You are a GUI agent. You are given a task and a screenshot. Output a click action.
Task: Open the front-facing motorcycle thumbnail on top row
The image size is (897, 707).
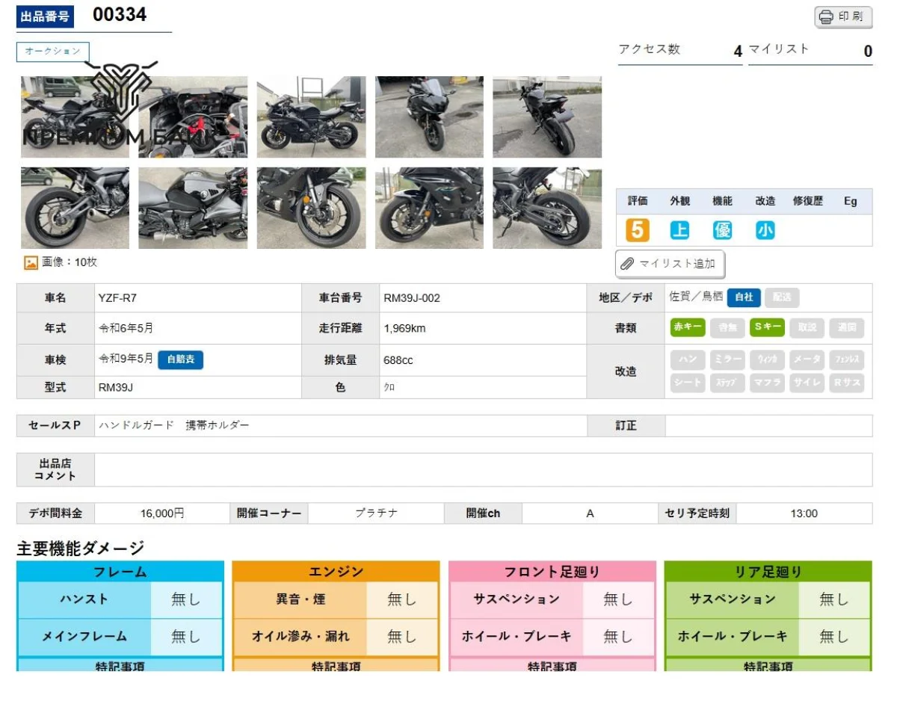pyautogui.click(x=429, y=117)
